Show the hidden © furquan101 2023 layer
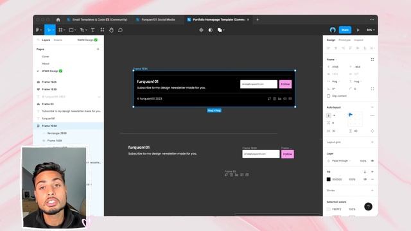 click(x=99, y=97)
